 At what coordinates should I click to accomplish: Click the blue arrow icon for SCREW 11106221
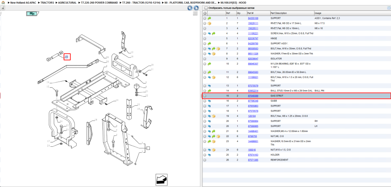click(x=210, y=33)
